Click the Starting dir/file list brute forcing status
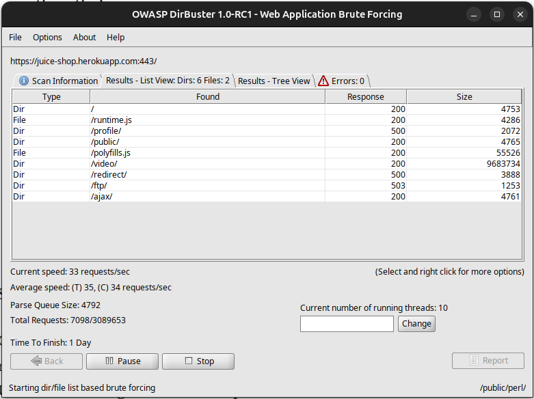Image resolution: width=534 pixels, height=399 pixels. click(82, 387)
